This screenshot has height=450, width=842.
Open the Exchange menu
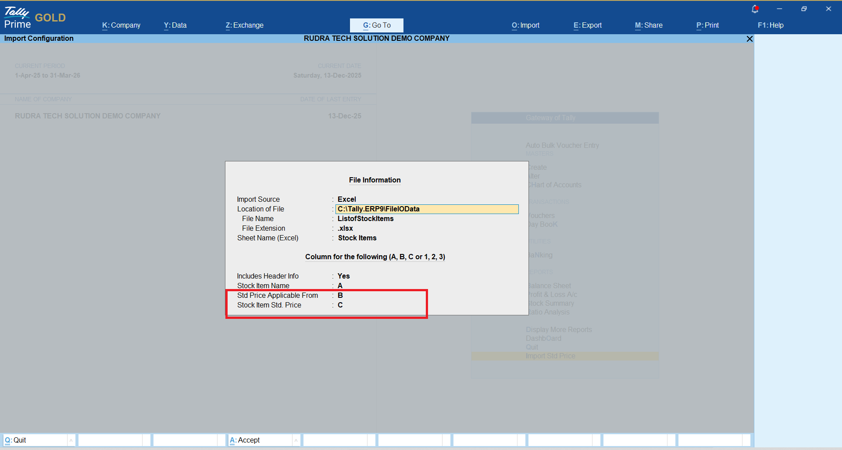coord(244,25)
